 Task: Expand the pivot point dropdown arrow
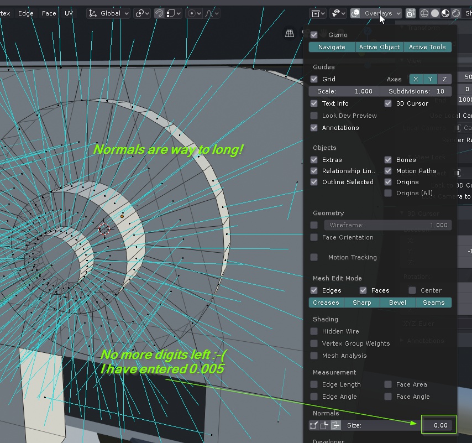[147, 14]
